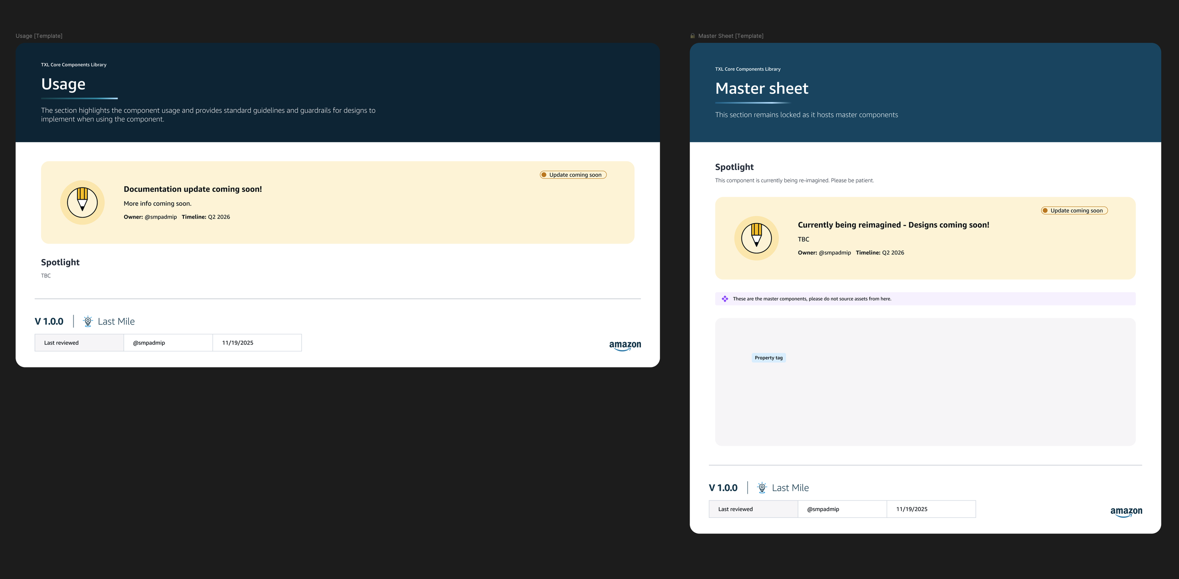
Task: Select Spotlight heading in Master sheet frame
Action: coord(734,167)
